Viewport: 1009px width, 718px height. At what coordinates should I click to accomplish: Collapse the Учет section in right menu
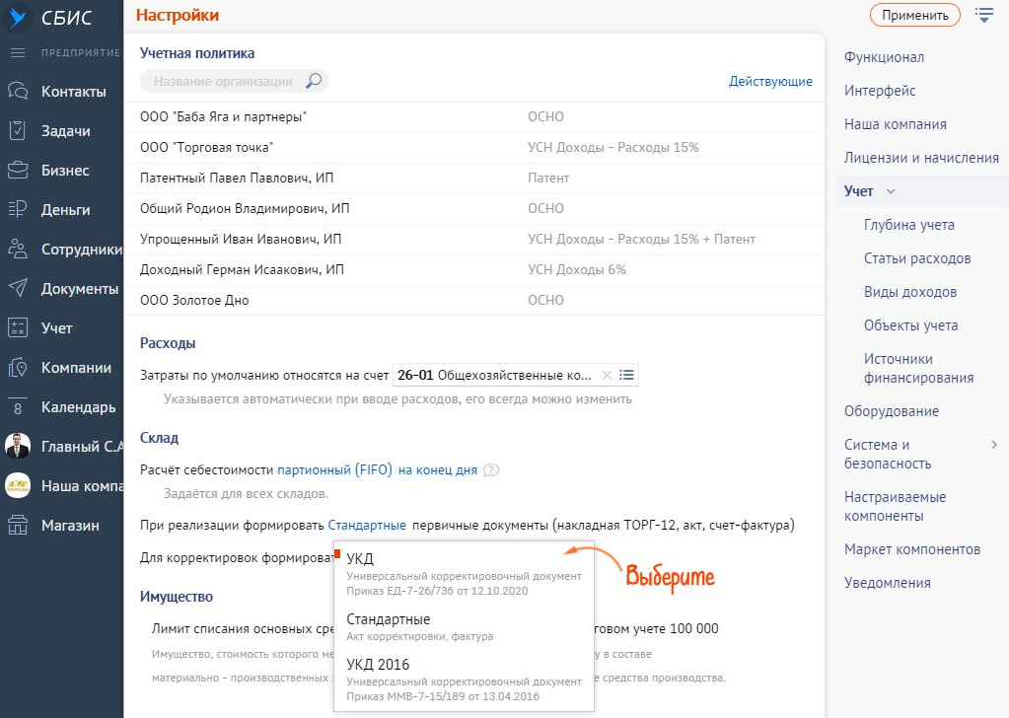(891, 191)
